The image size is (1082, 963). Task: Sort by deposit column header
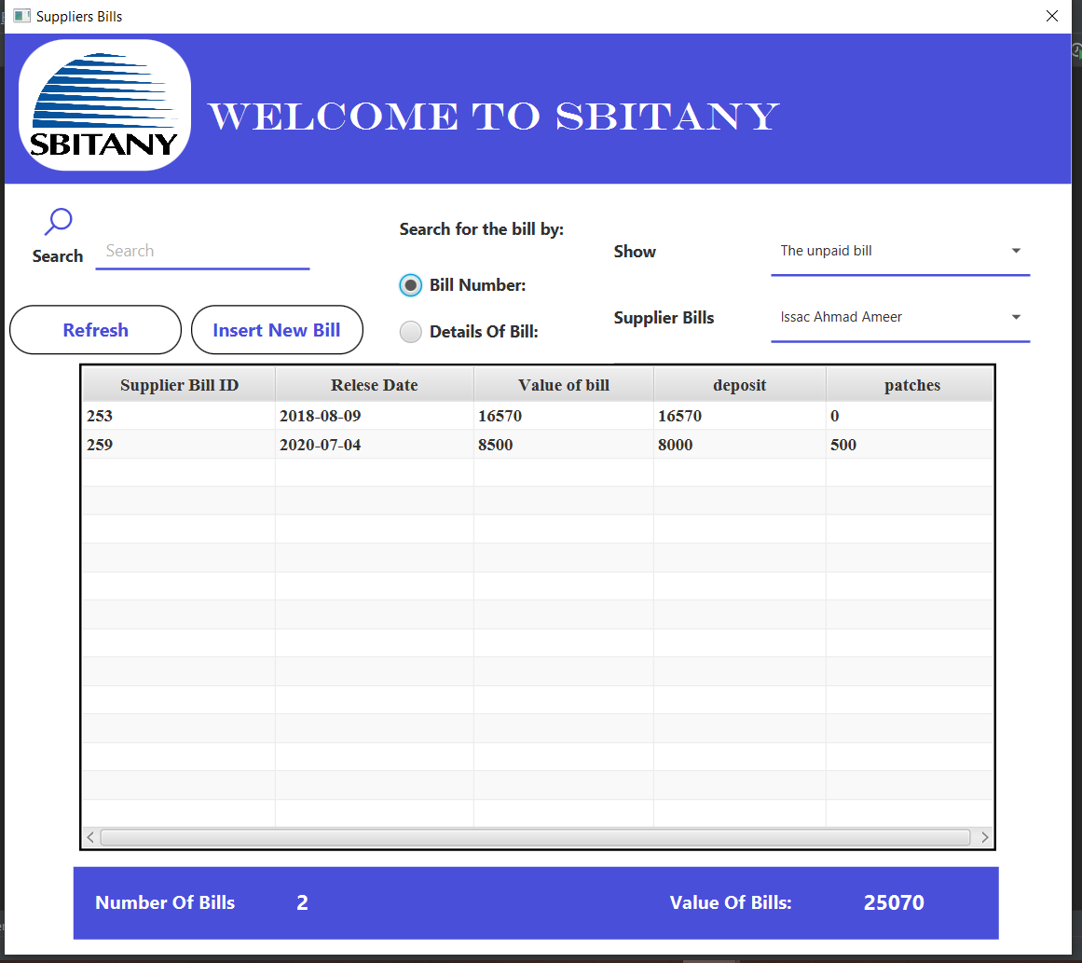tap(739, 385)
